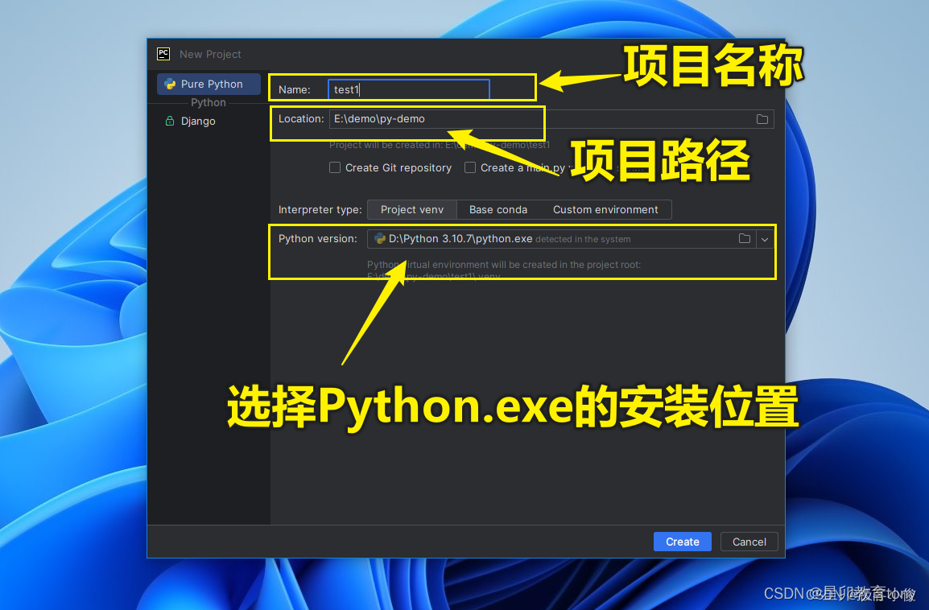
Task: Select Pure Python project type
Action: tap(209, 84)
